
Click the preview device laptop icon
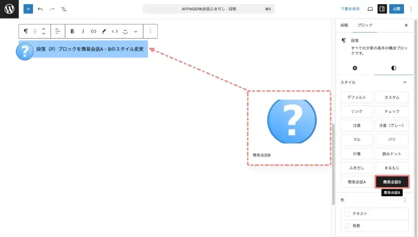370,9
